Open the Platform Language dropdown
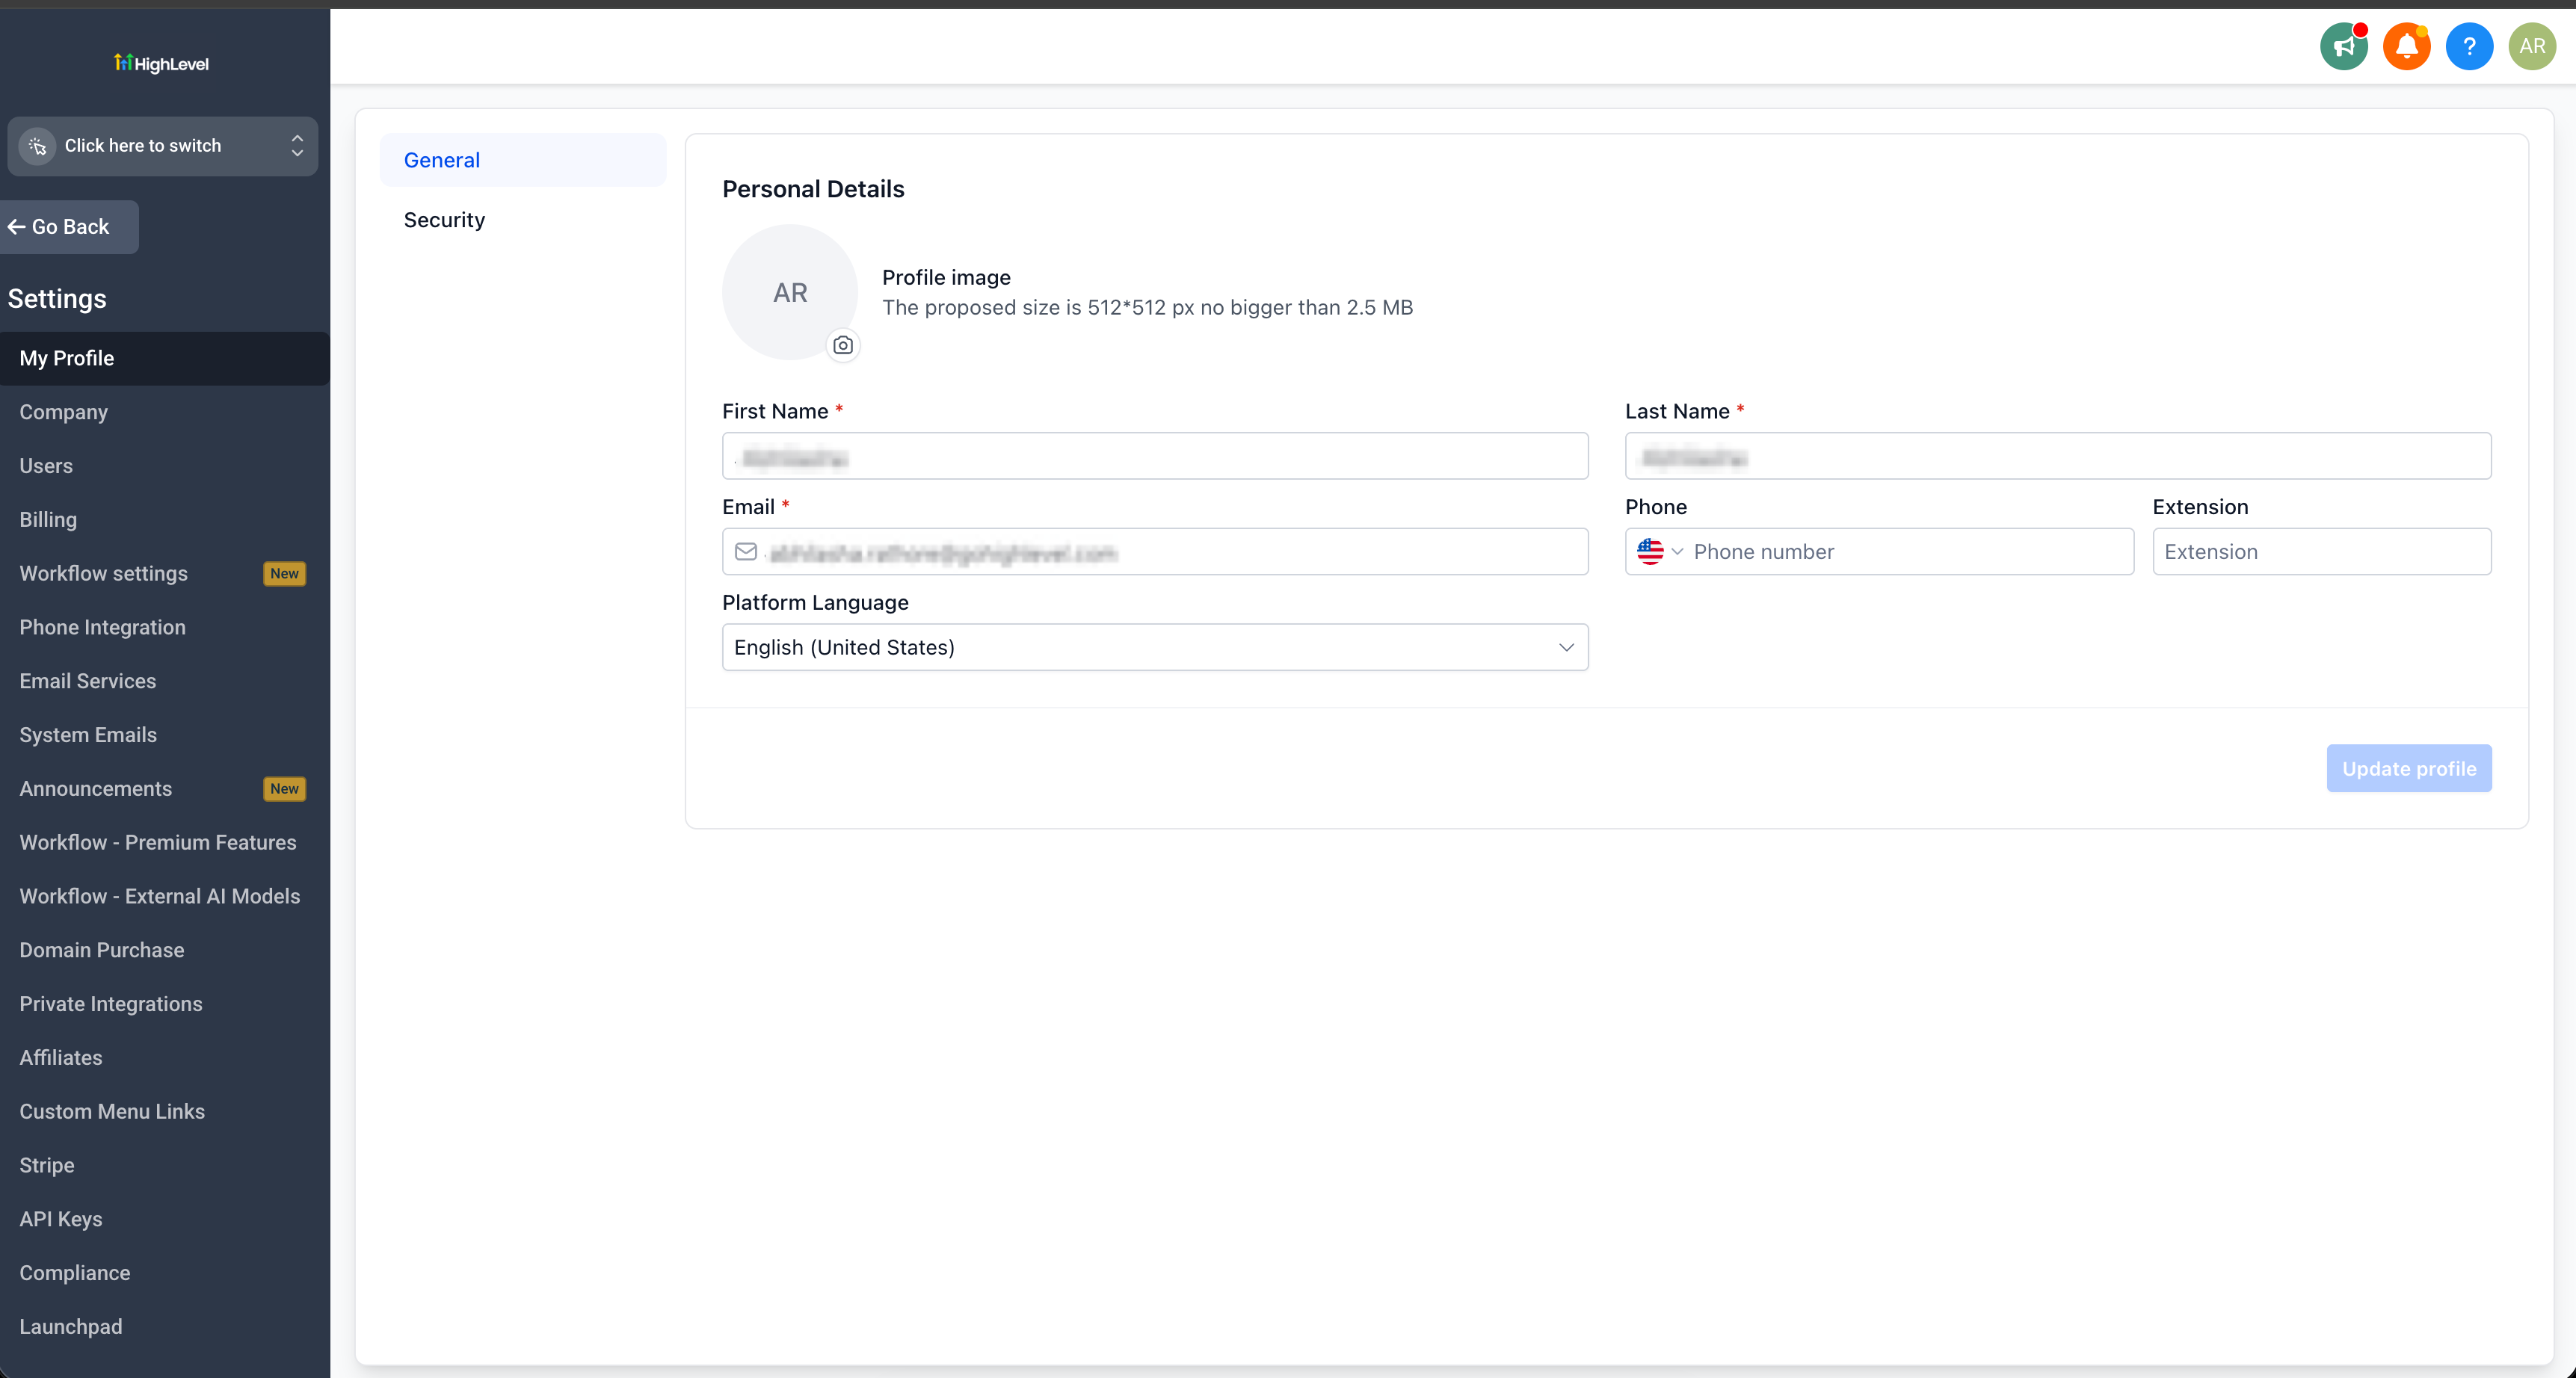The height and width of the screenshot is (1378, 2576). (1155, 647)
